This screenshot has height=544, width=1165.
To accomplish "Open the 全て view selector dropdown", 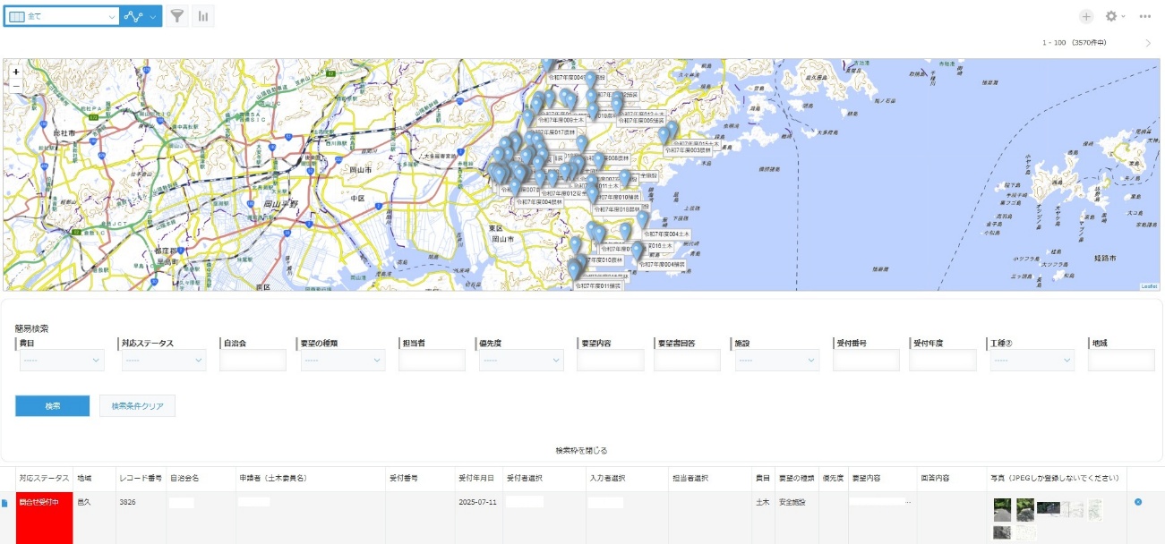I will (x=61, y=16).
